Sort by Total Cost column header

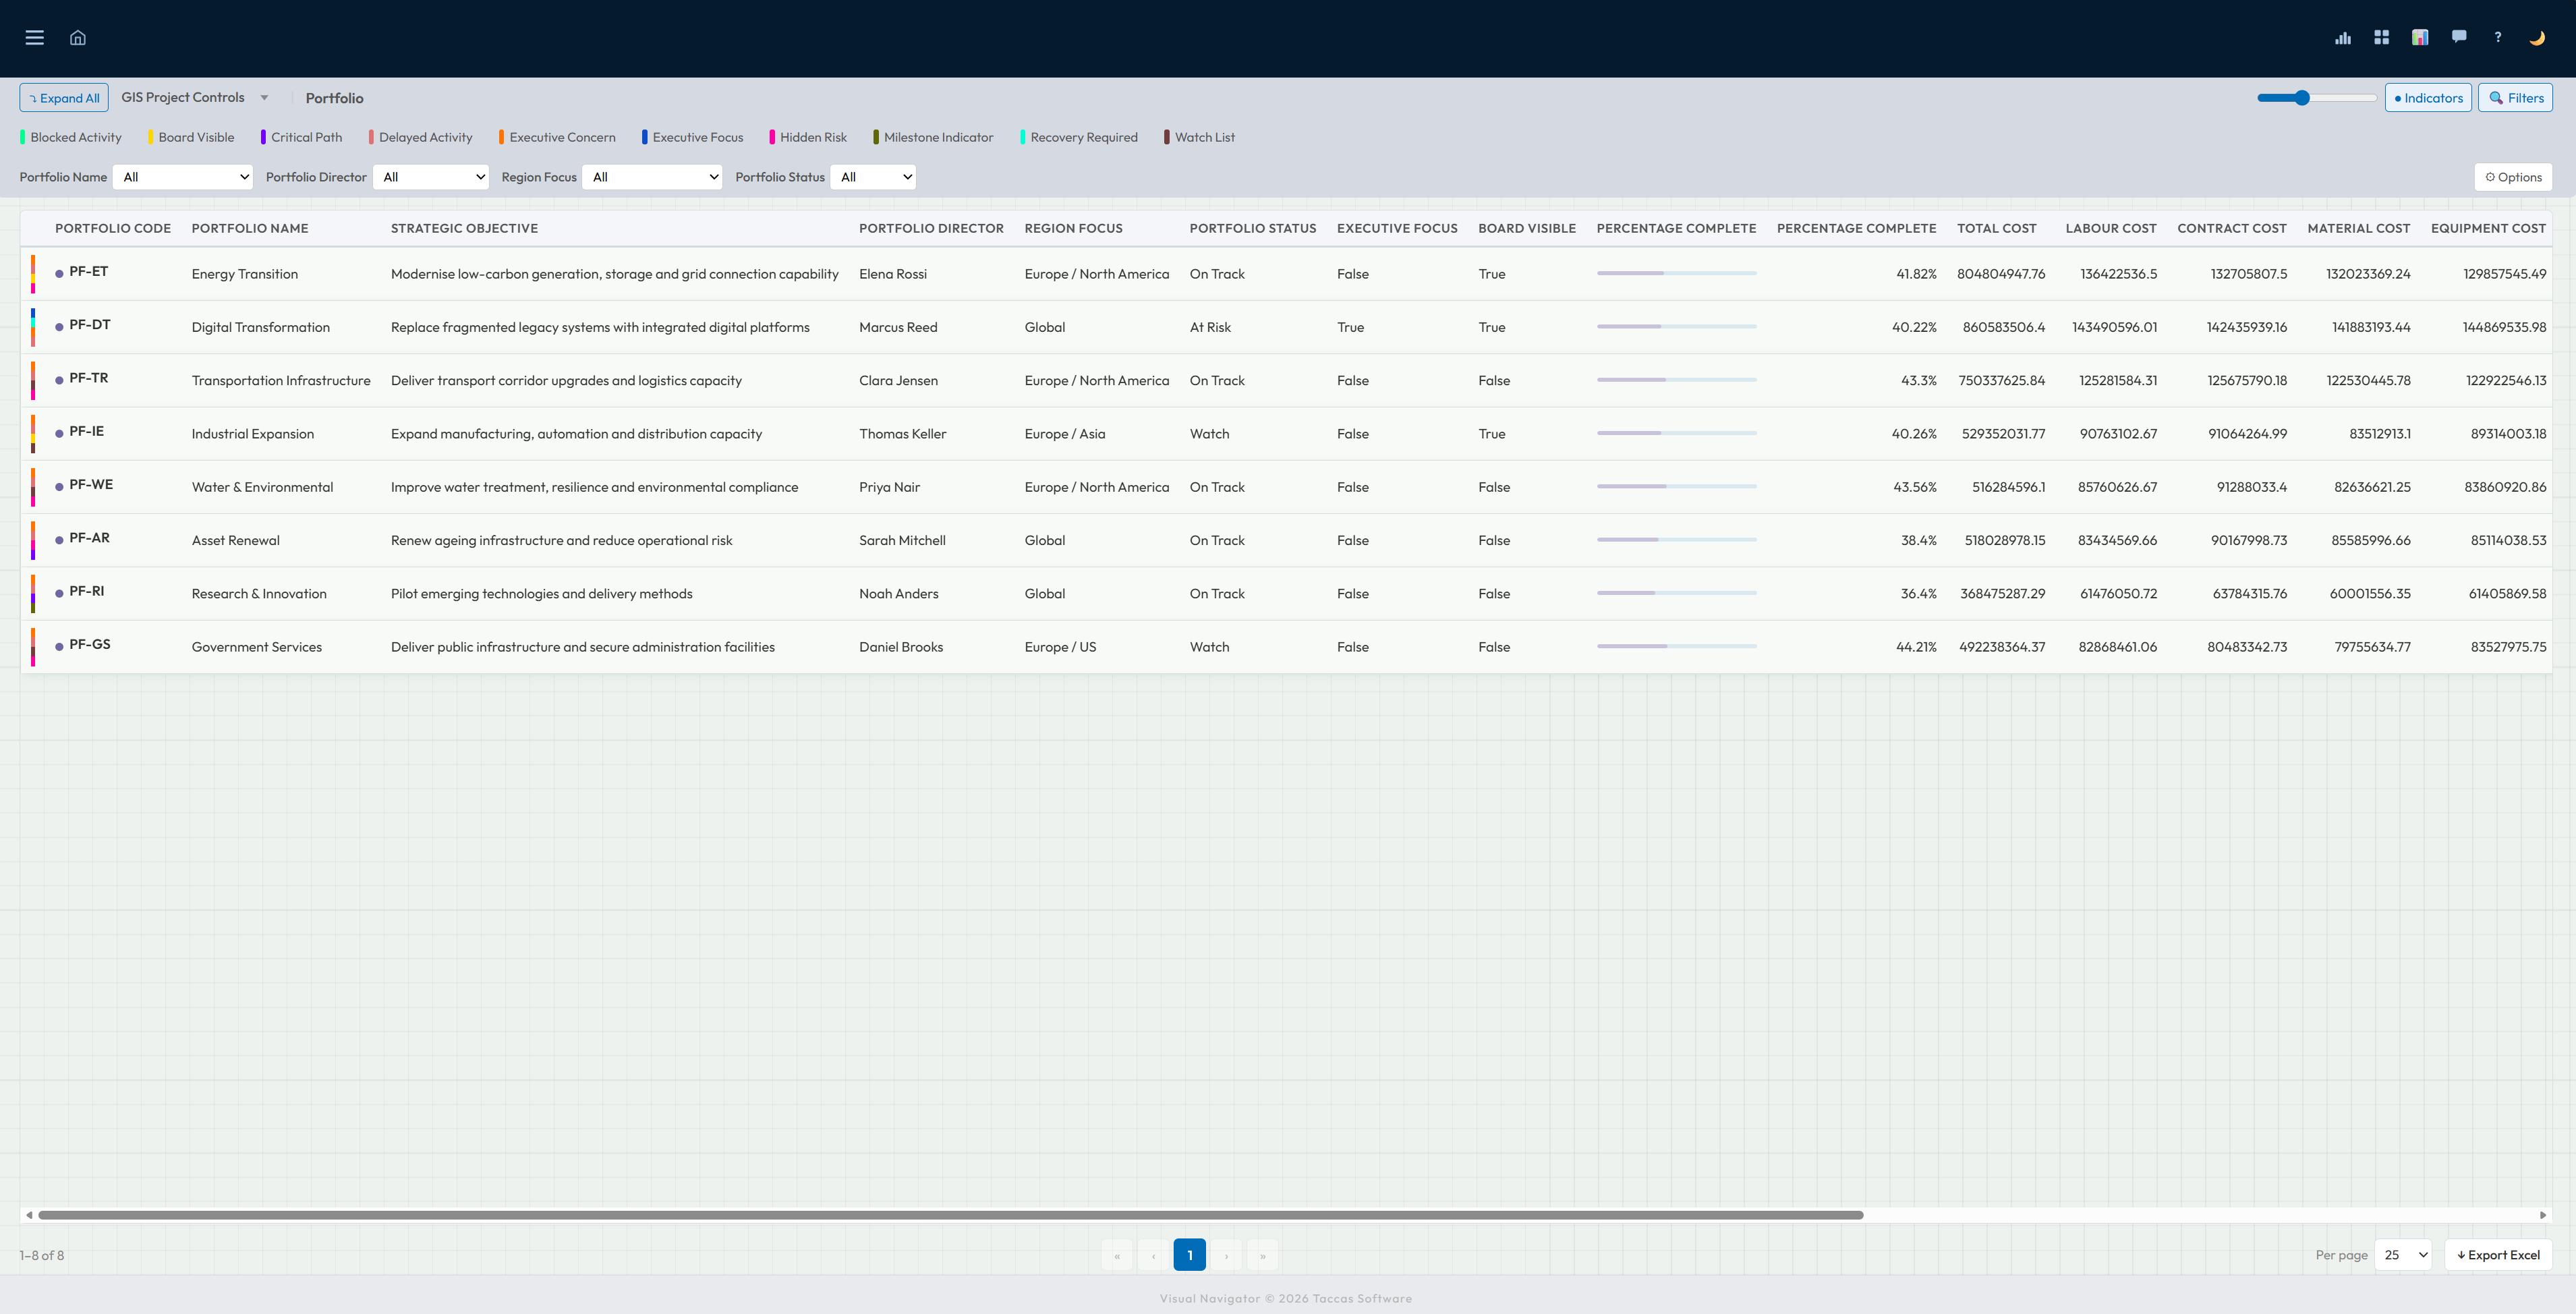(x=1996, y=228)
